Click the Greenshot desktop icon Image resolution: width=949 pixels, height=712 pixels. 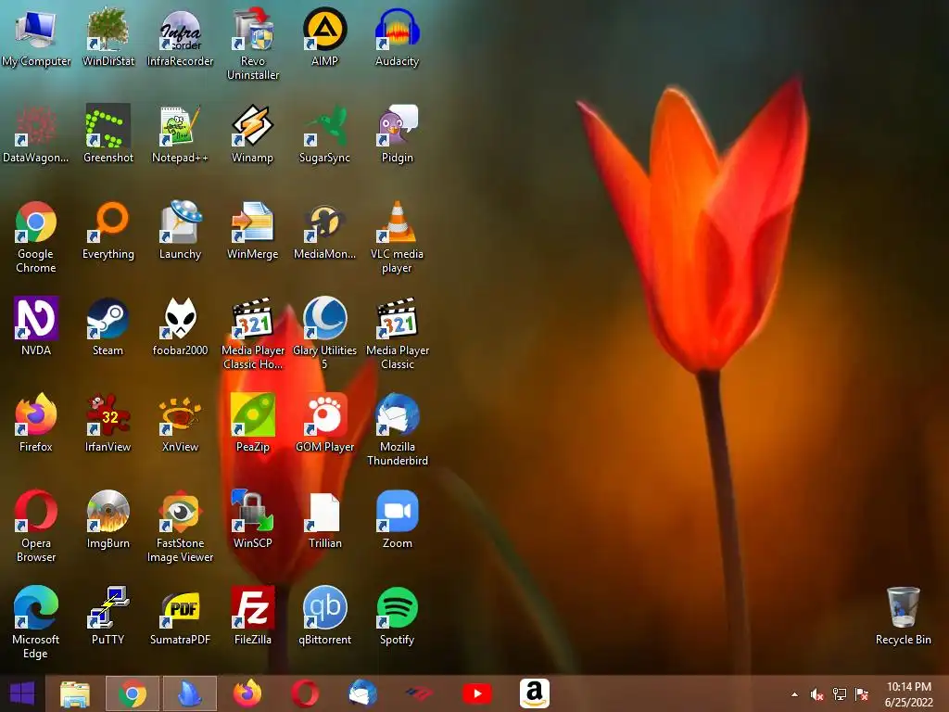(x=108, y=134)
